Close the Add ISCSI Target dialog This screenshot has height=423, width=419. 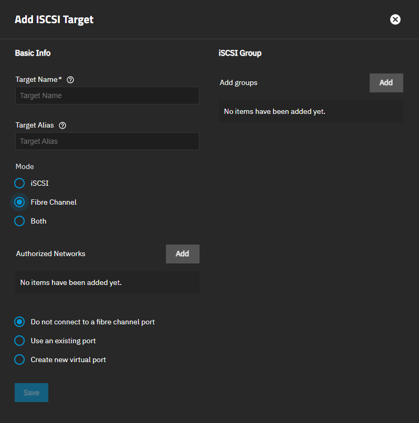click(395, 19)
